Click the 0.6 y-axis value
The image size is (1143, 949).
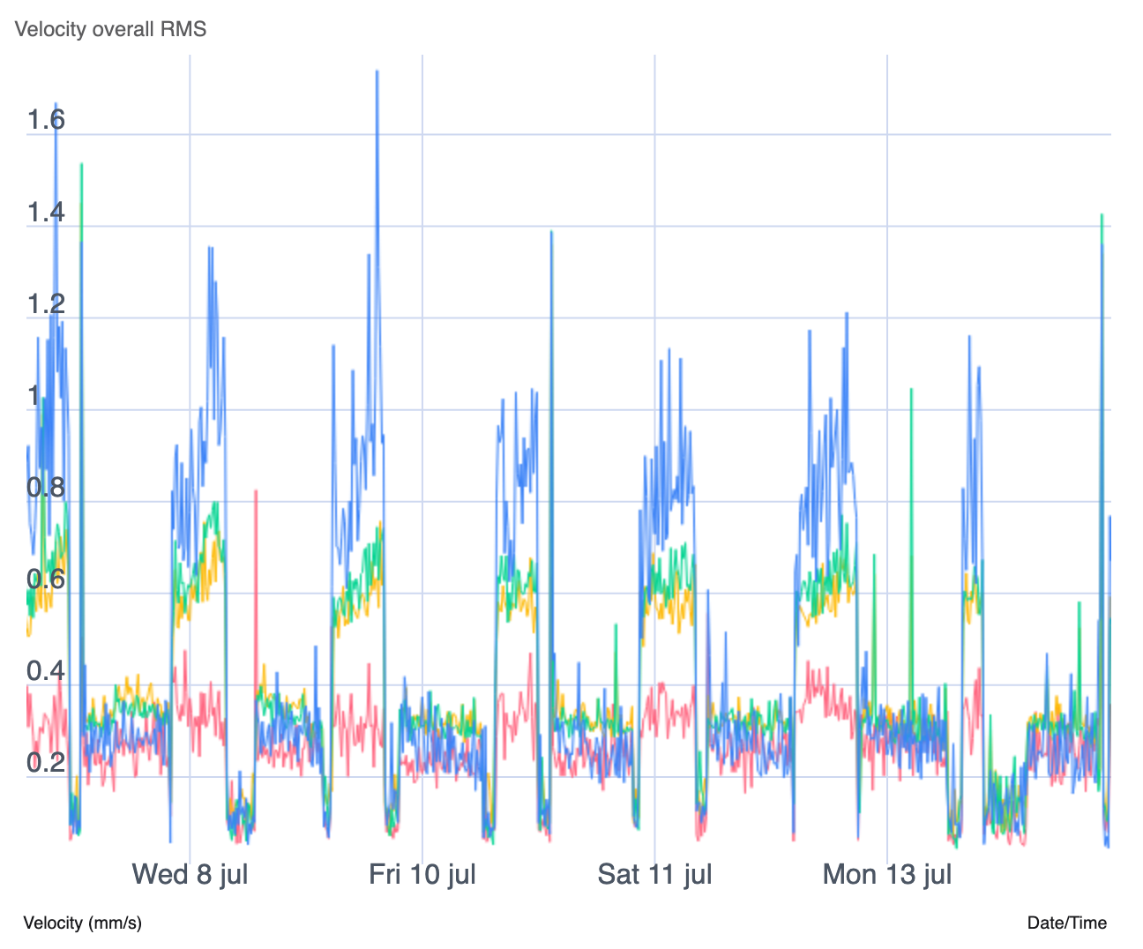46,579
